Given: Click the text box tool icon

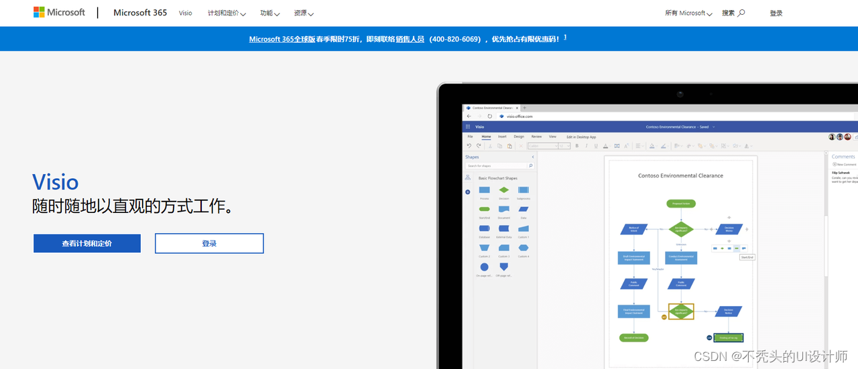Looking at the screenshot, I should click(x=617, y=146).
